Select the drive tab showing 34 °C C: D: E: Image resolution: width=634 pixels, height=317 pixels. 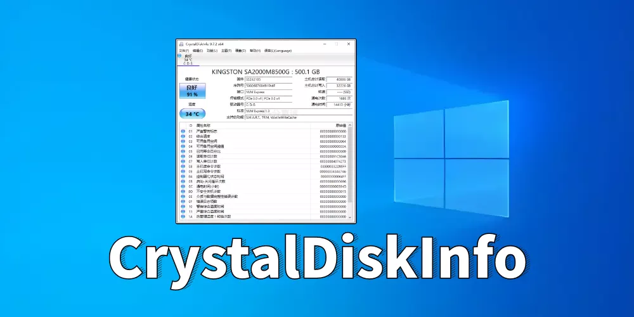[x=188, y=60]
